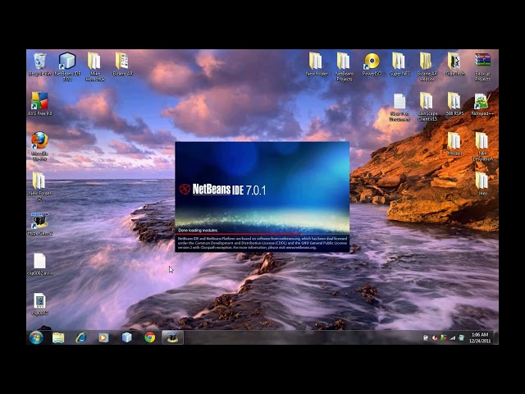Launch the PowerISO shortcut
525x394 pixels.
tap(372, 64)
